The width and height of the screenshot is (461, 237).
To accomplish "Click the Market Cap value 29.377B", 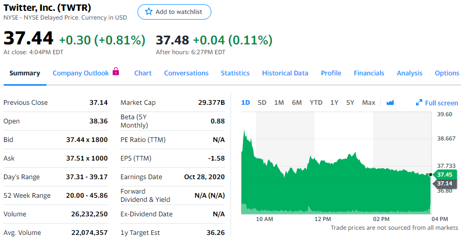I will coord(211,103).
